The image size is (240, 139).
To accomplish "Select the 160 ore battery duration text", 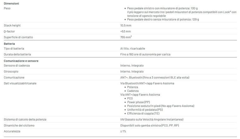I will (x=145, y=54).
